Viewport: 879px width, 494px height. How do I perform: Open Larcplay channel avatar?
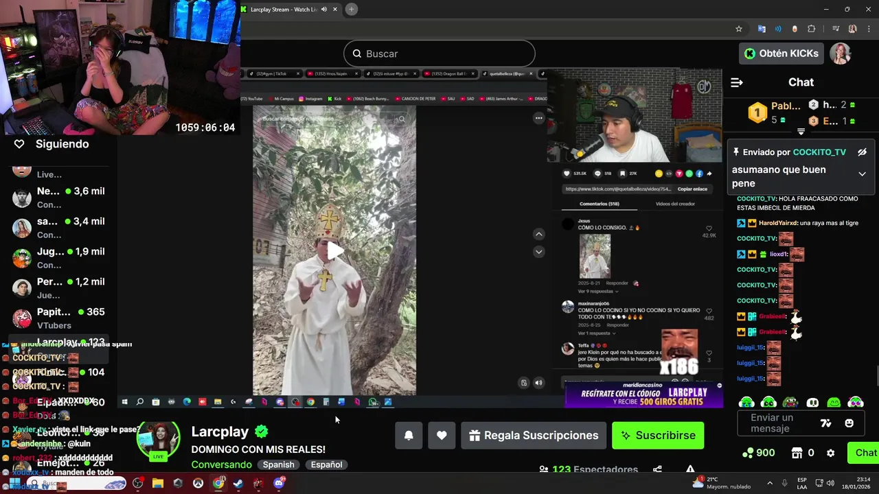coord(159,441)
